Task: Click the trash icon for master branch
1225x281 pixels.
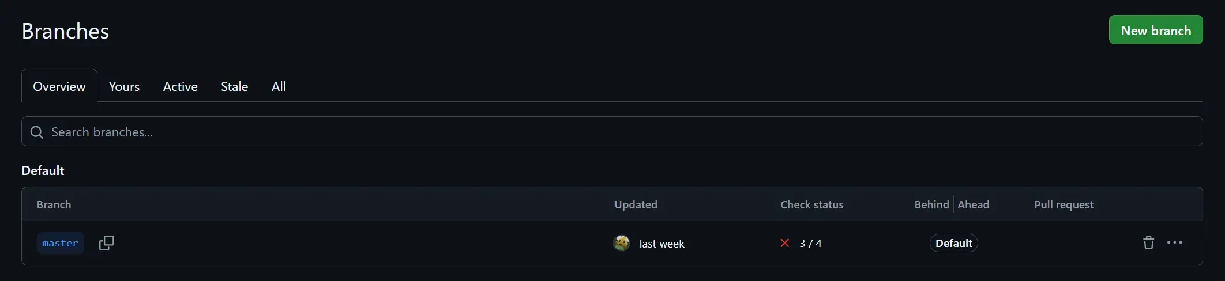Action: point(1148,243)
